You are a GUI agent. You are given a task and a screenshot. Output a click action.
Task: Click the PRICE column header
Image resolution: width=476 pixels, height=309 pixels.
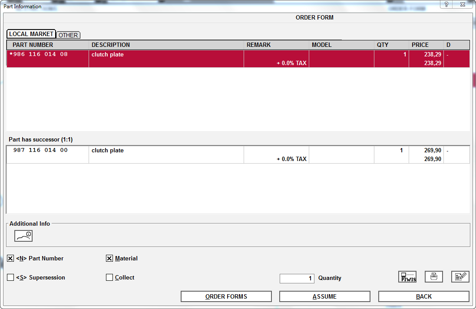[420, 45]
